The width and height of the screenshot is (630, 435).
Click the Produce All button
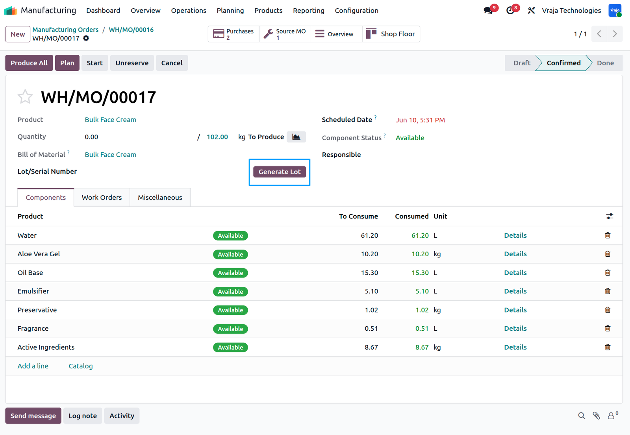(29, 63)
